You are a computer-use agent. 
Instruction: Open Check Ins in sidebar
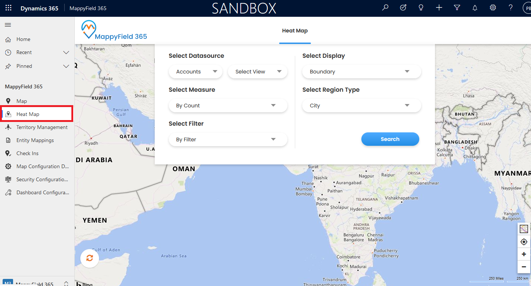pos(28,153)
